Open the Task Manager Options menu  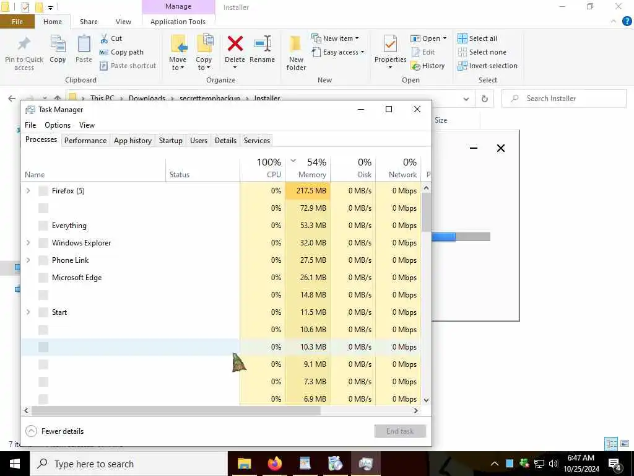coord(58,125)
